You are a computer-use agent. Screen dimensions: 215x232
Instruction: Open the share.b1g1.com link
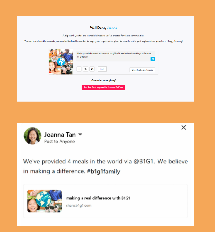click(x=79, y=206)
